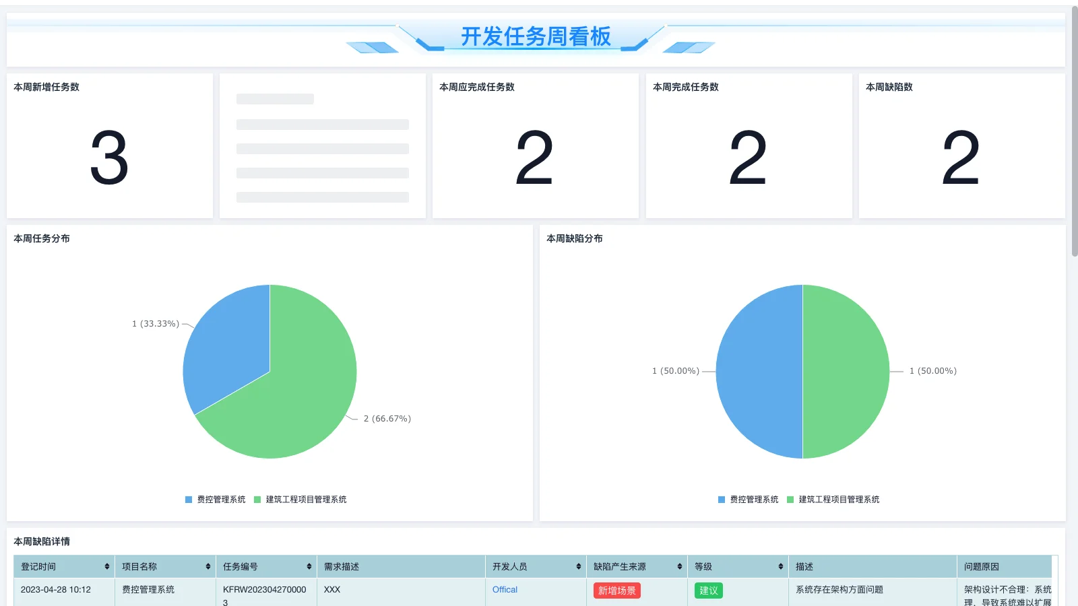
Task: Click the sort icon on 缺陷产生来源 column
Action: (x=679, y=566)
